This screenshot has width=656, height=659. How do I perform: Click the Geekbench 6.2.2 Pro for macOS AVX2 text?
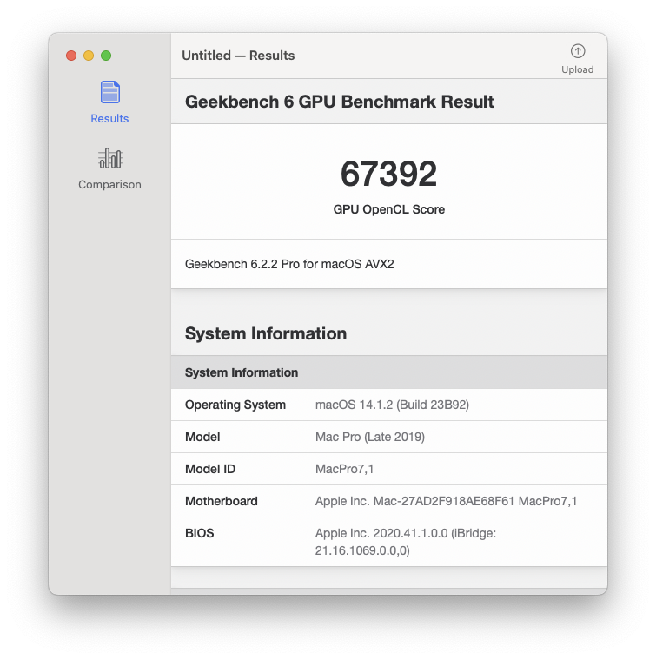coord(289,264)
